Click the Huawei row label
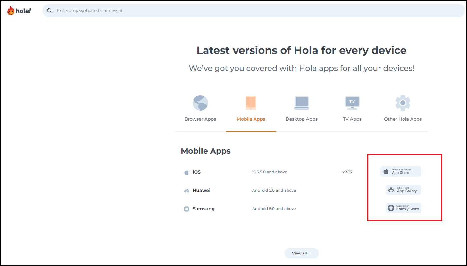The height and width of the screenshot is (266, 467). [202, 190]
